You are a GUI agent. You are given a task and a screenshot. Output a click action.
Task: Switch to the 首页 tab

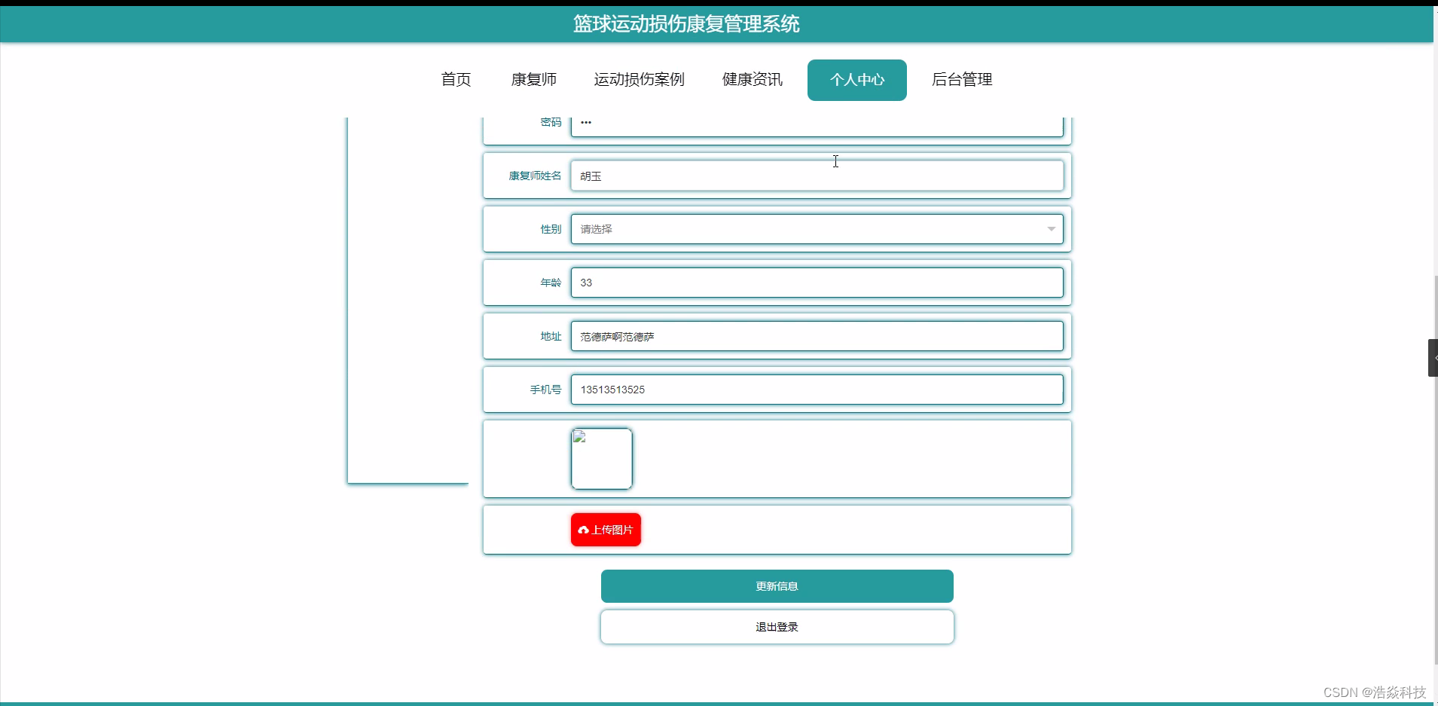456,79
